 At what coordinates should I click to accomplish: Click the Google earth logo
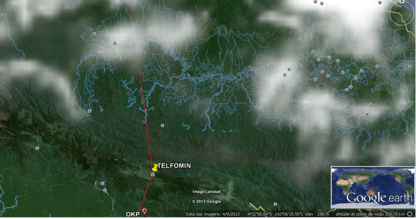(379, 198)
